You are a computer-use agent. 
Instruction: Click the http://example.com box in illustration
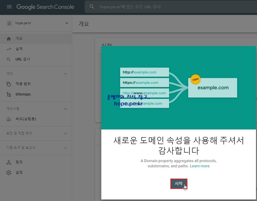coord(144,72)
